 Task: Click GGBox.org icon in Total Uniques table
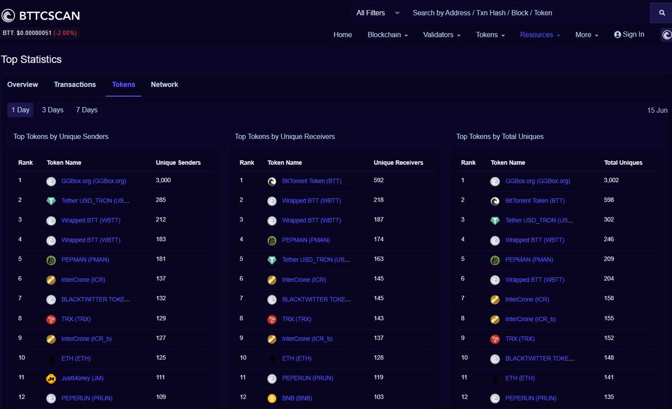495,182
